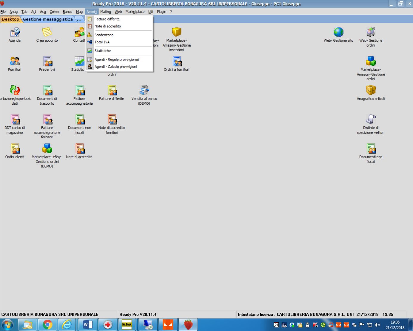This screenshot has width=413, height=331.
Task: Close the open Ammin menu
Action: coord(92,12)
